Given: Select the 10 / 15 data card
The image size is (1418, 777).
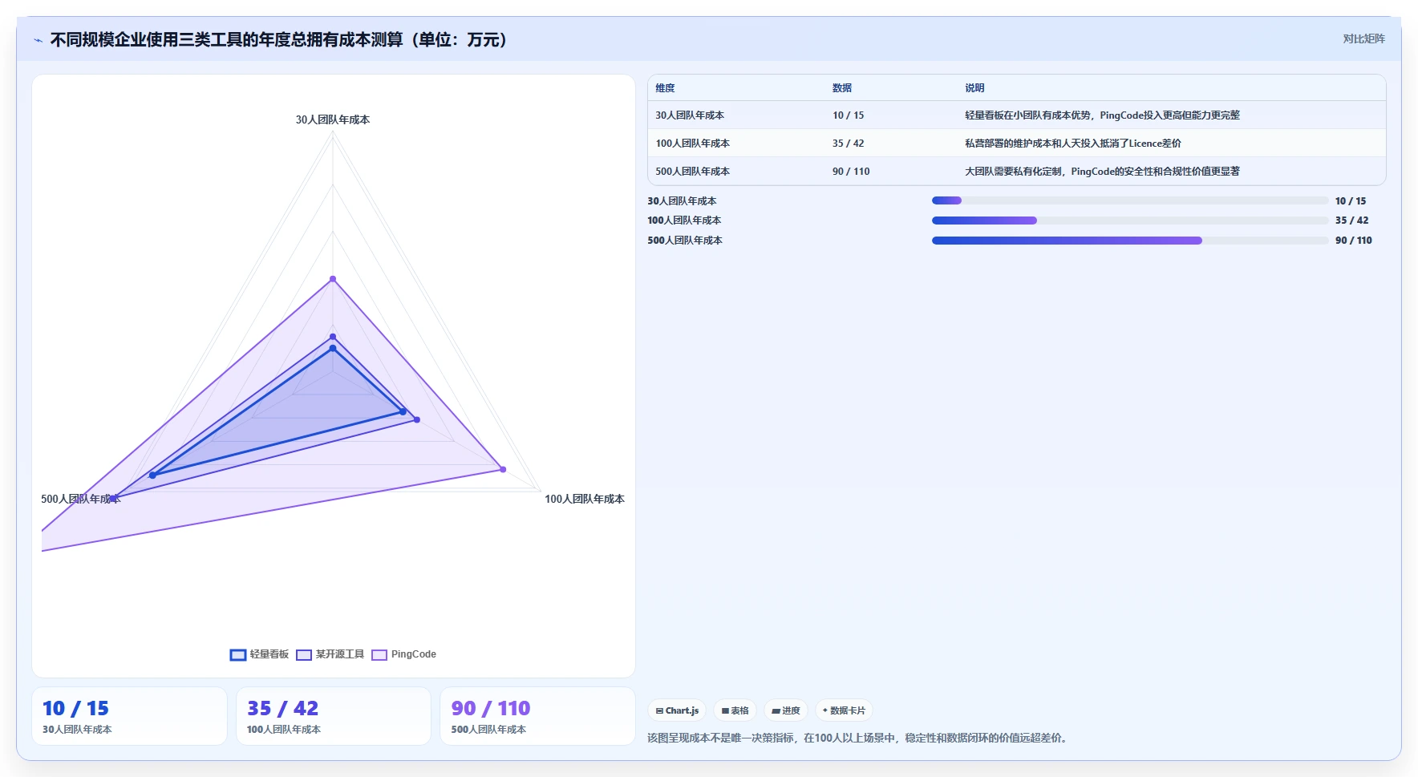Looking at the screenshot, I should coord(129,716).
